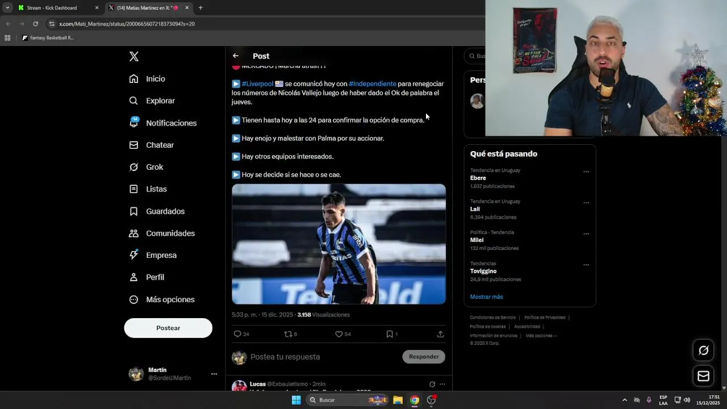Click the Postear button
This screenshot has width=727, height=409.
(168, 328)
